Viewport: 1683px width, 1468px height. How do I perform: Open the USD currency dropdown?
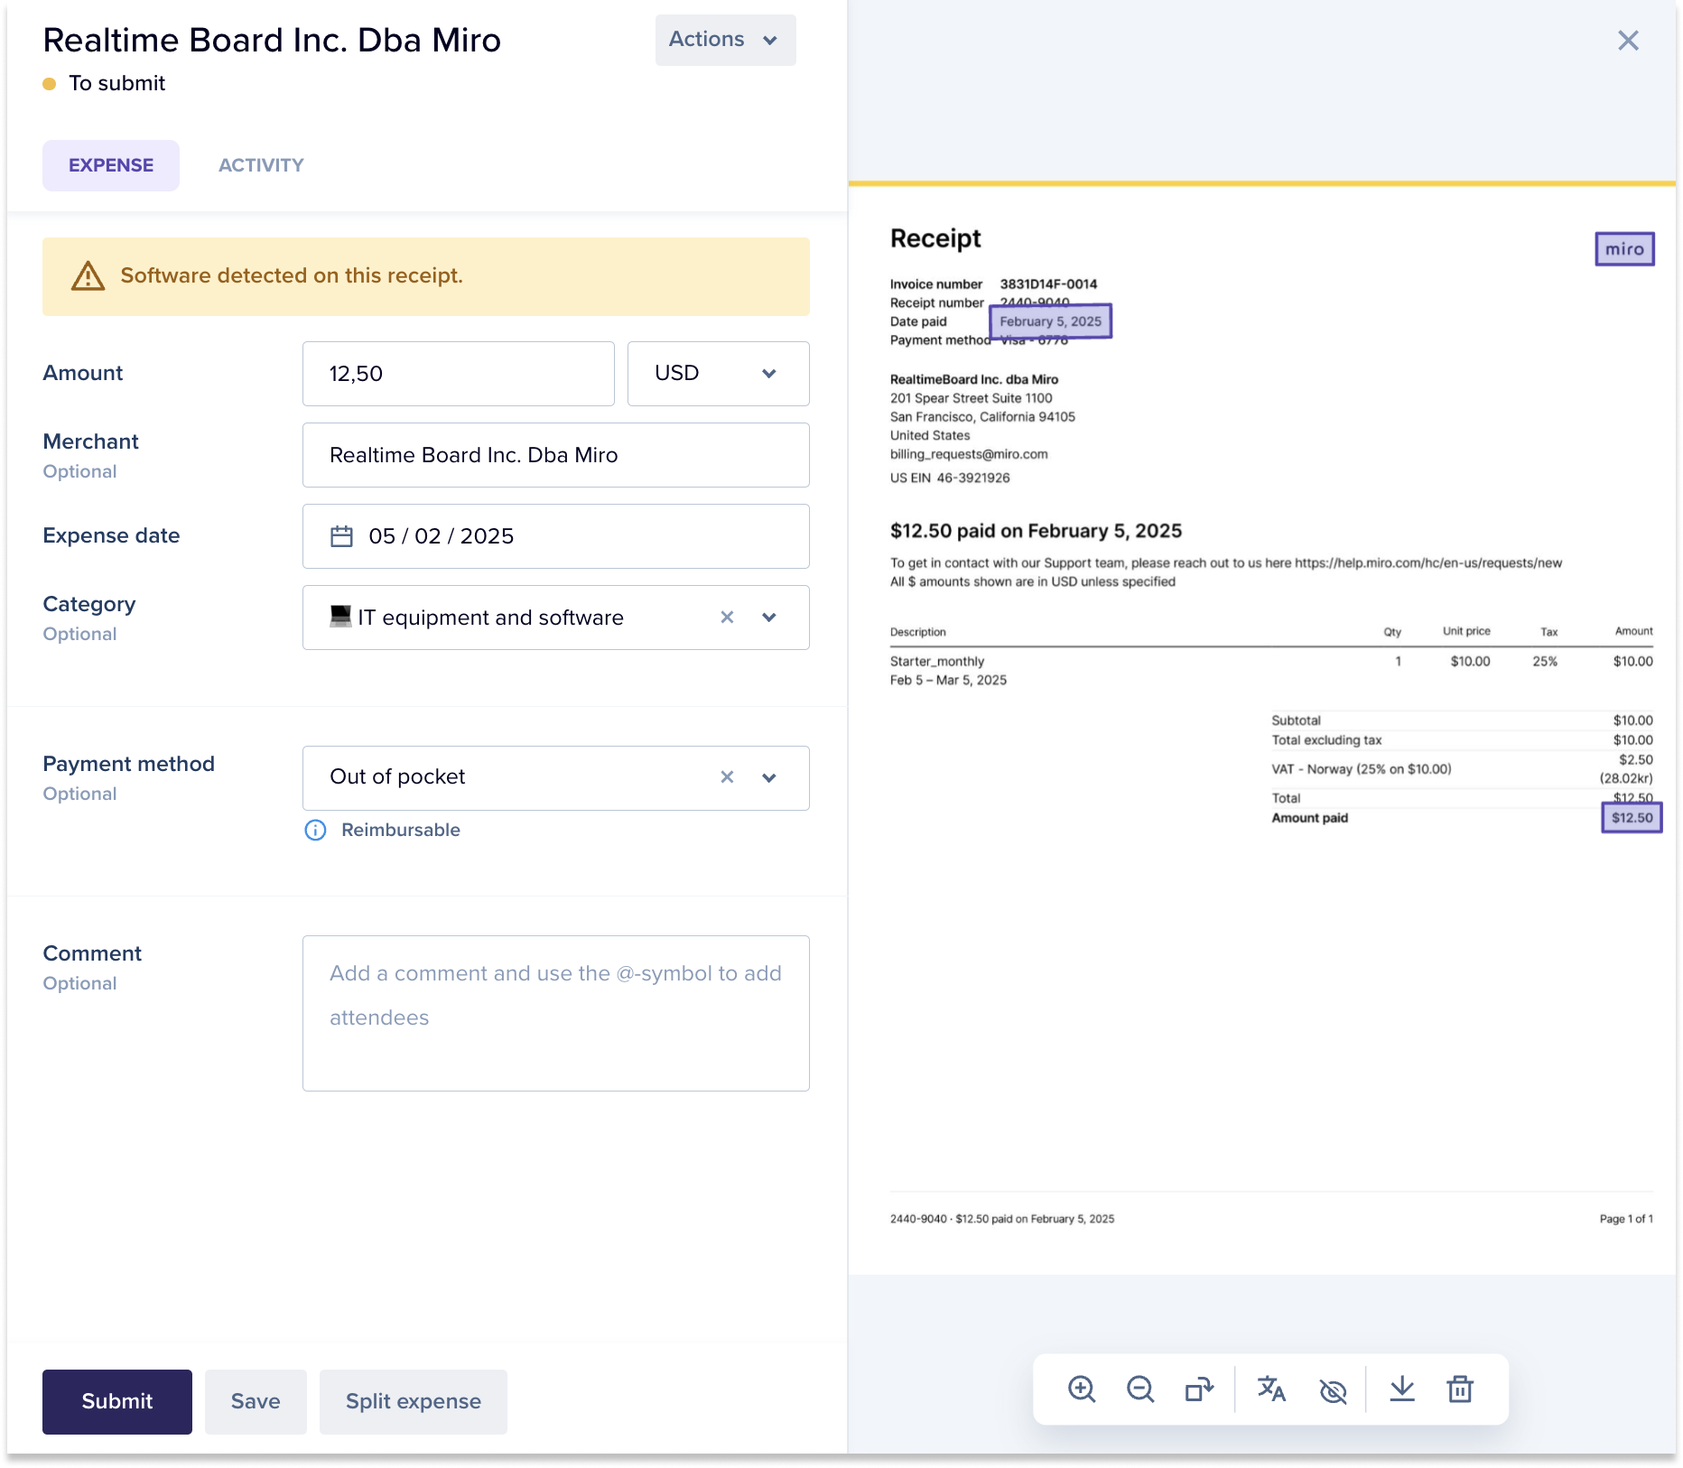click(x=718, y=374)
